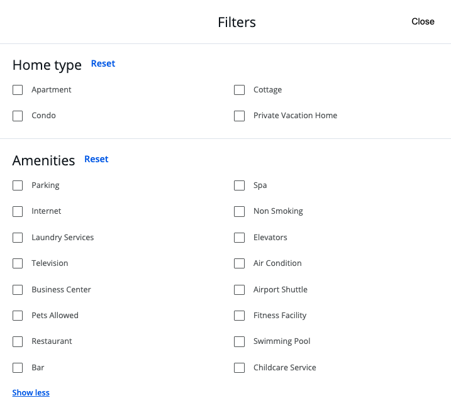Viewport: 451px width, 403px height.
Task: Tick the Non Smoking checkbox
Action: tap(239, 212)
